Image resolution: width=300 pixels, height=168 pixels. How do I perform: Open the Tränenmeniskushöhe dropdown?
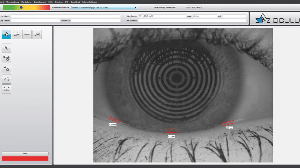(104, 8)
